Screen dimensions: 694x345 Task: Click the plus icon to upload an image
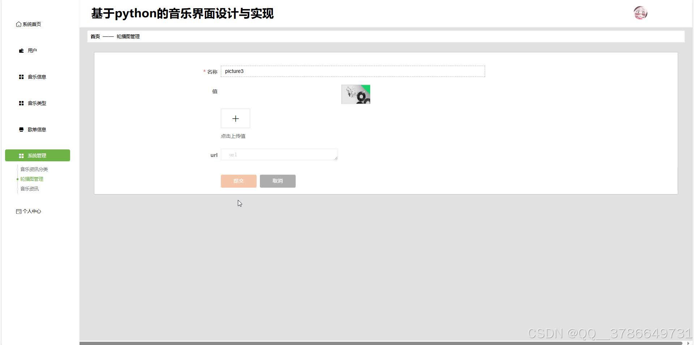coord(235,118)
